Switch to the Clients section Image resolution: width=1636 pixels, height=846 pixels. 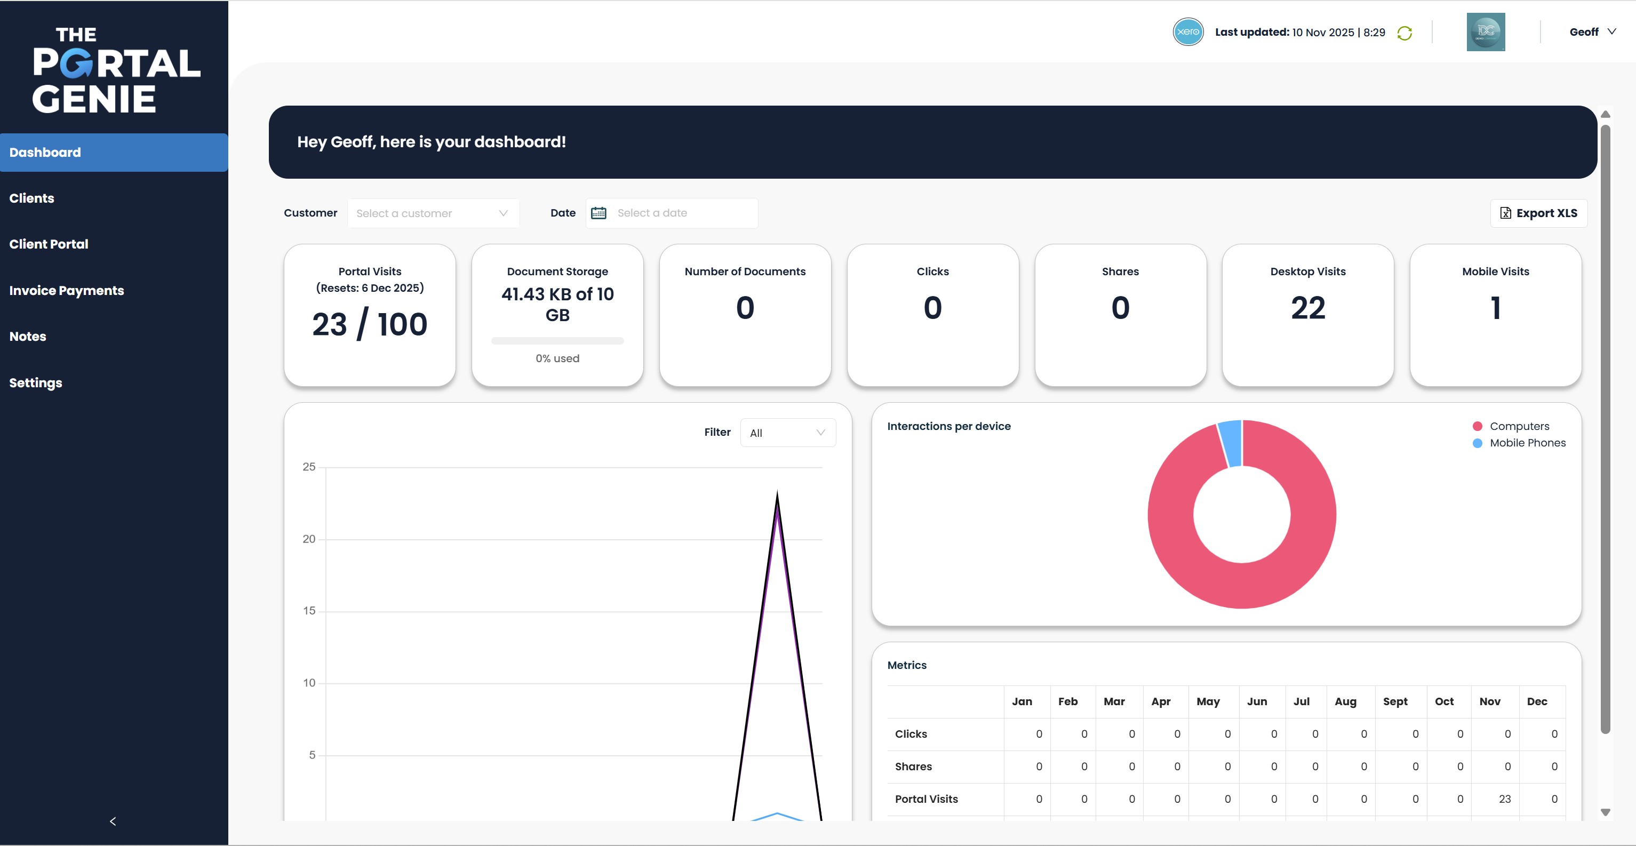pos(32,197)
